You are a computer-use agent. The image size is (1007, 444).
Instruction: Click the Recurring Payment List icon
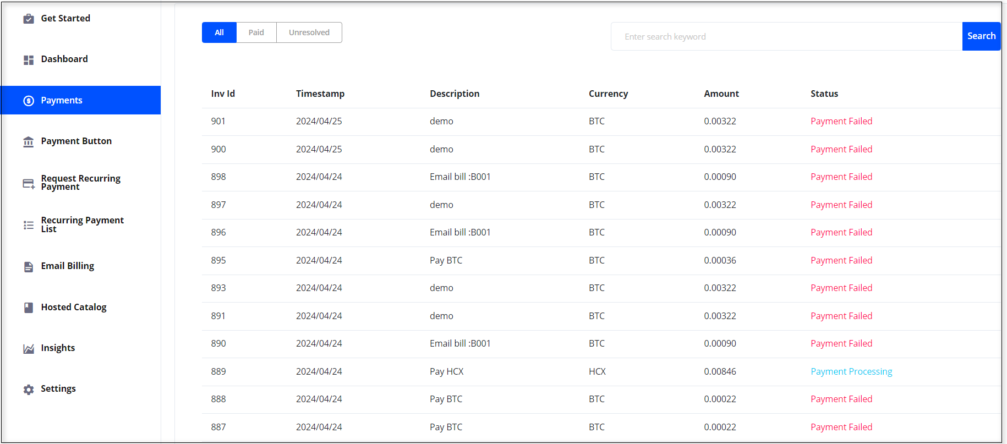pos(29,225)
